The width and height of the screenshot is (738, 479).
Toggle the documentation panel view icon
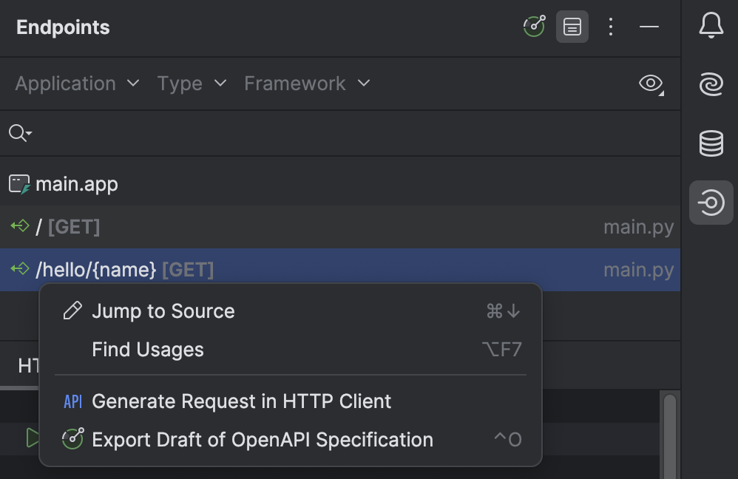[x=572, y=27]
